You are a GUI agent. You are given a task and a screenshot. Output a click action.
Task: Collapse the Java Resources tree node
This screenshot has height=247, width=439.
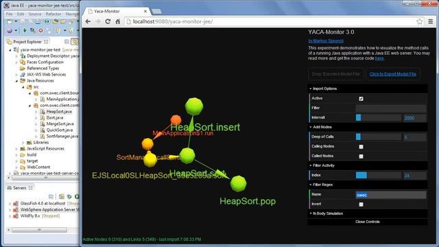[x=16, y=81]
